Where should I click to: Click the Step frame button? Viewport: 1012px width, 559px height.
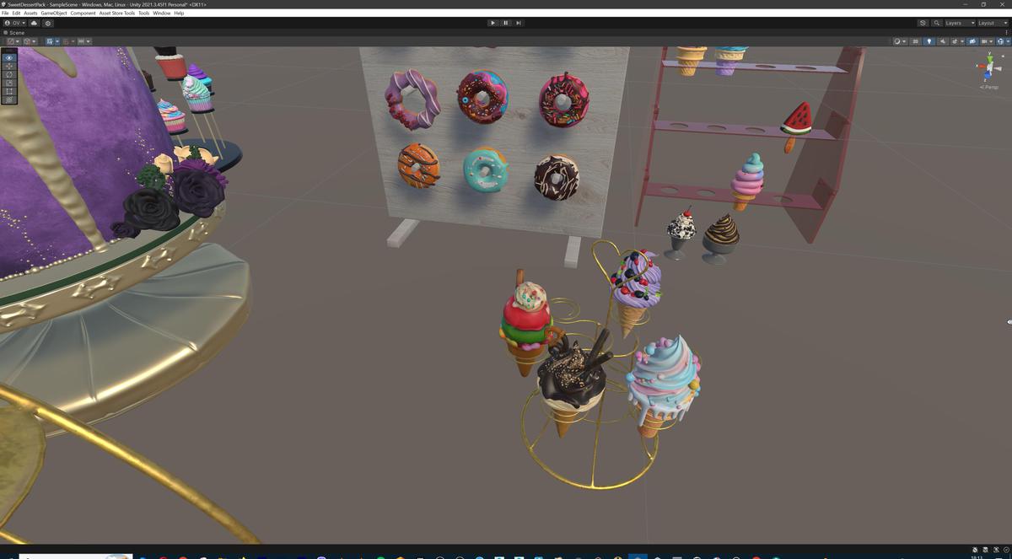click(519, 23)
